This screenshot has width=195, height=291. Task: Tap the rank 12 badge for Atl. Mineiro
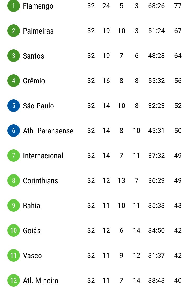pyautogui.click(x=14, y=280)
